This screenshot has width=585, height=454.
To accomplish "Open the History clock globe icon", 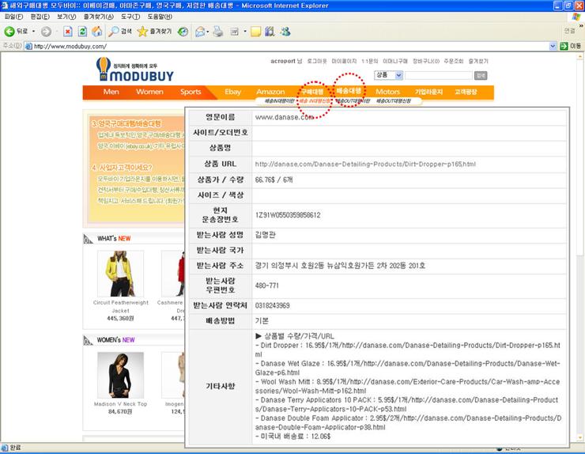I will [183, 32].
